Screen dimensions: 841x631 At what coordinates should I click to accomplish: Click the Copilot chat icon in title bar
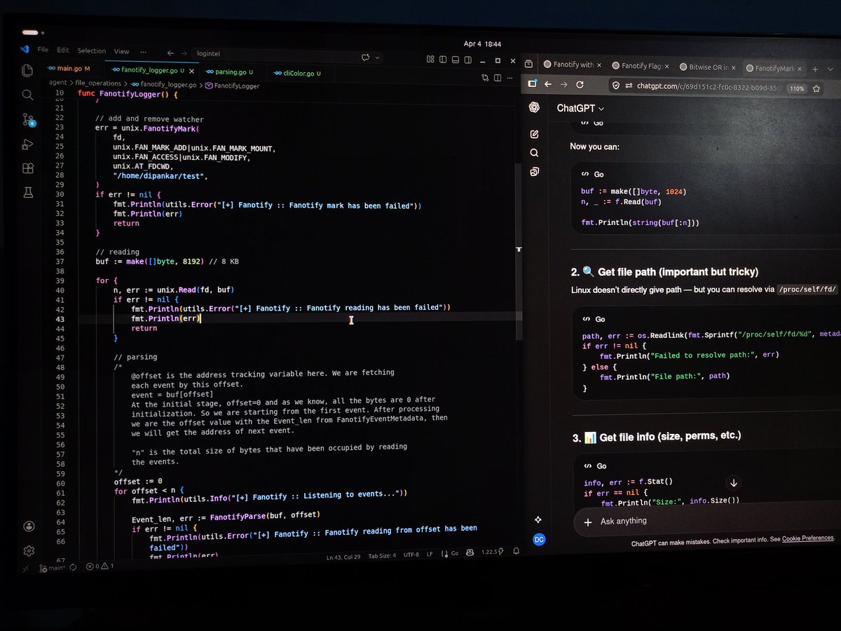[365, 56]
